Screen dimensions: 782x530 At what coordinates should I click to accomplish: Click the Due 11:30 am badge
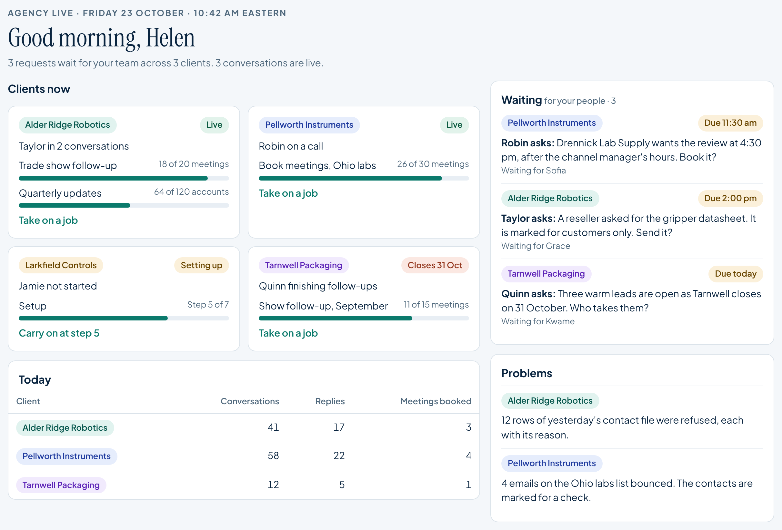[730, 123]
